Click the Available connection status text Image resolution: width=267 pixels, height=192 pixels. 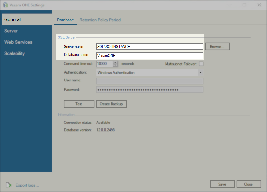(103, 123)
